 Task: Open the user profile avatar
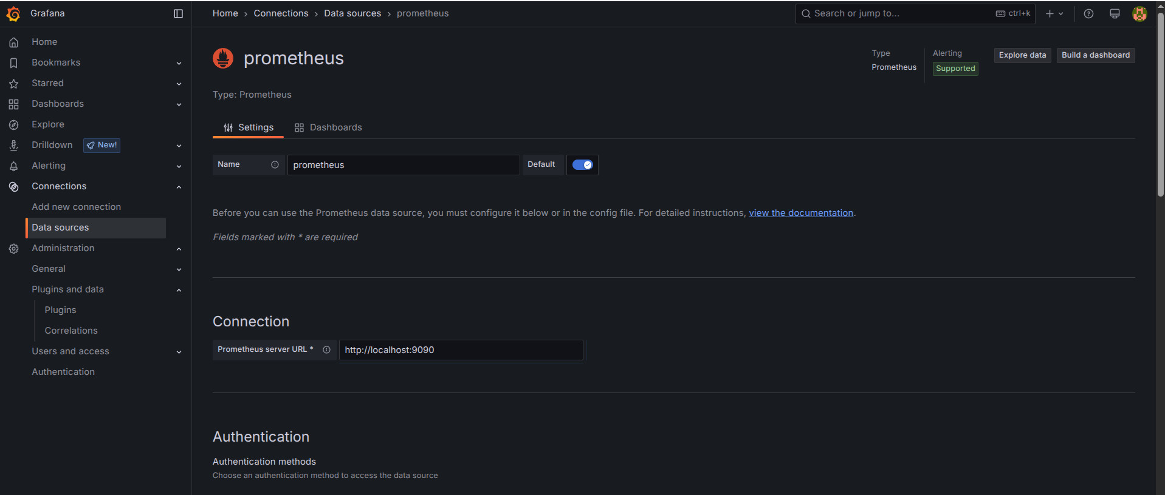(x=1139, y=13)
